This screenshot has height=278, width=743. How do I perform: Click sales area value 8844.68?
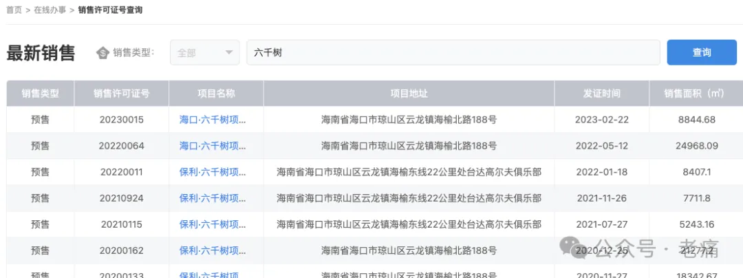click(x=696, y=120)
